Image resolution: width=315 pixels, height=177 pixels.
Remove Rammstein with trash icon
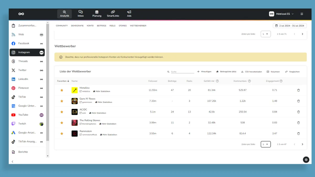(x=298, y=133)
